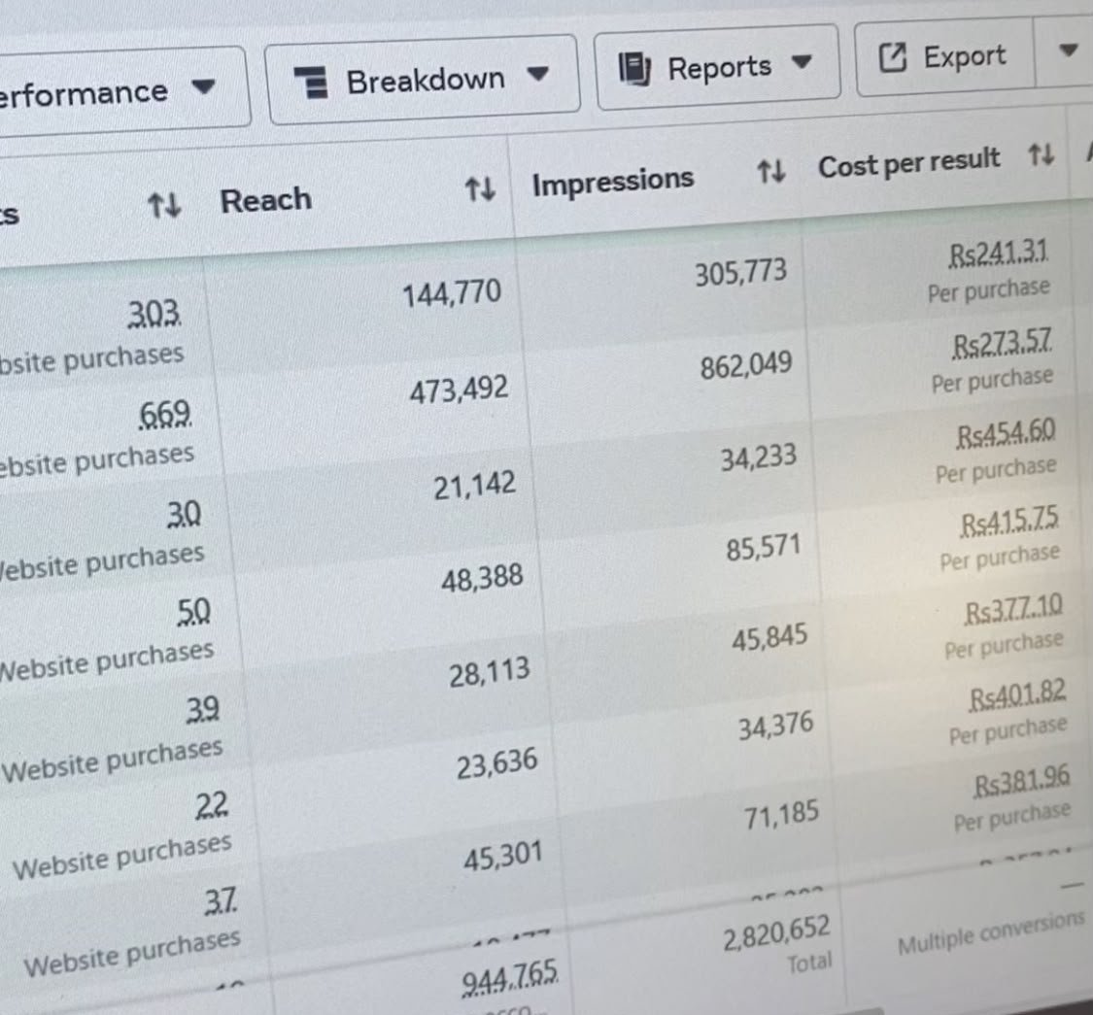Click the Export button

[x=944, y=57]
